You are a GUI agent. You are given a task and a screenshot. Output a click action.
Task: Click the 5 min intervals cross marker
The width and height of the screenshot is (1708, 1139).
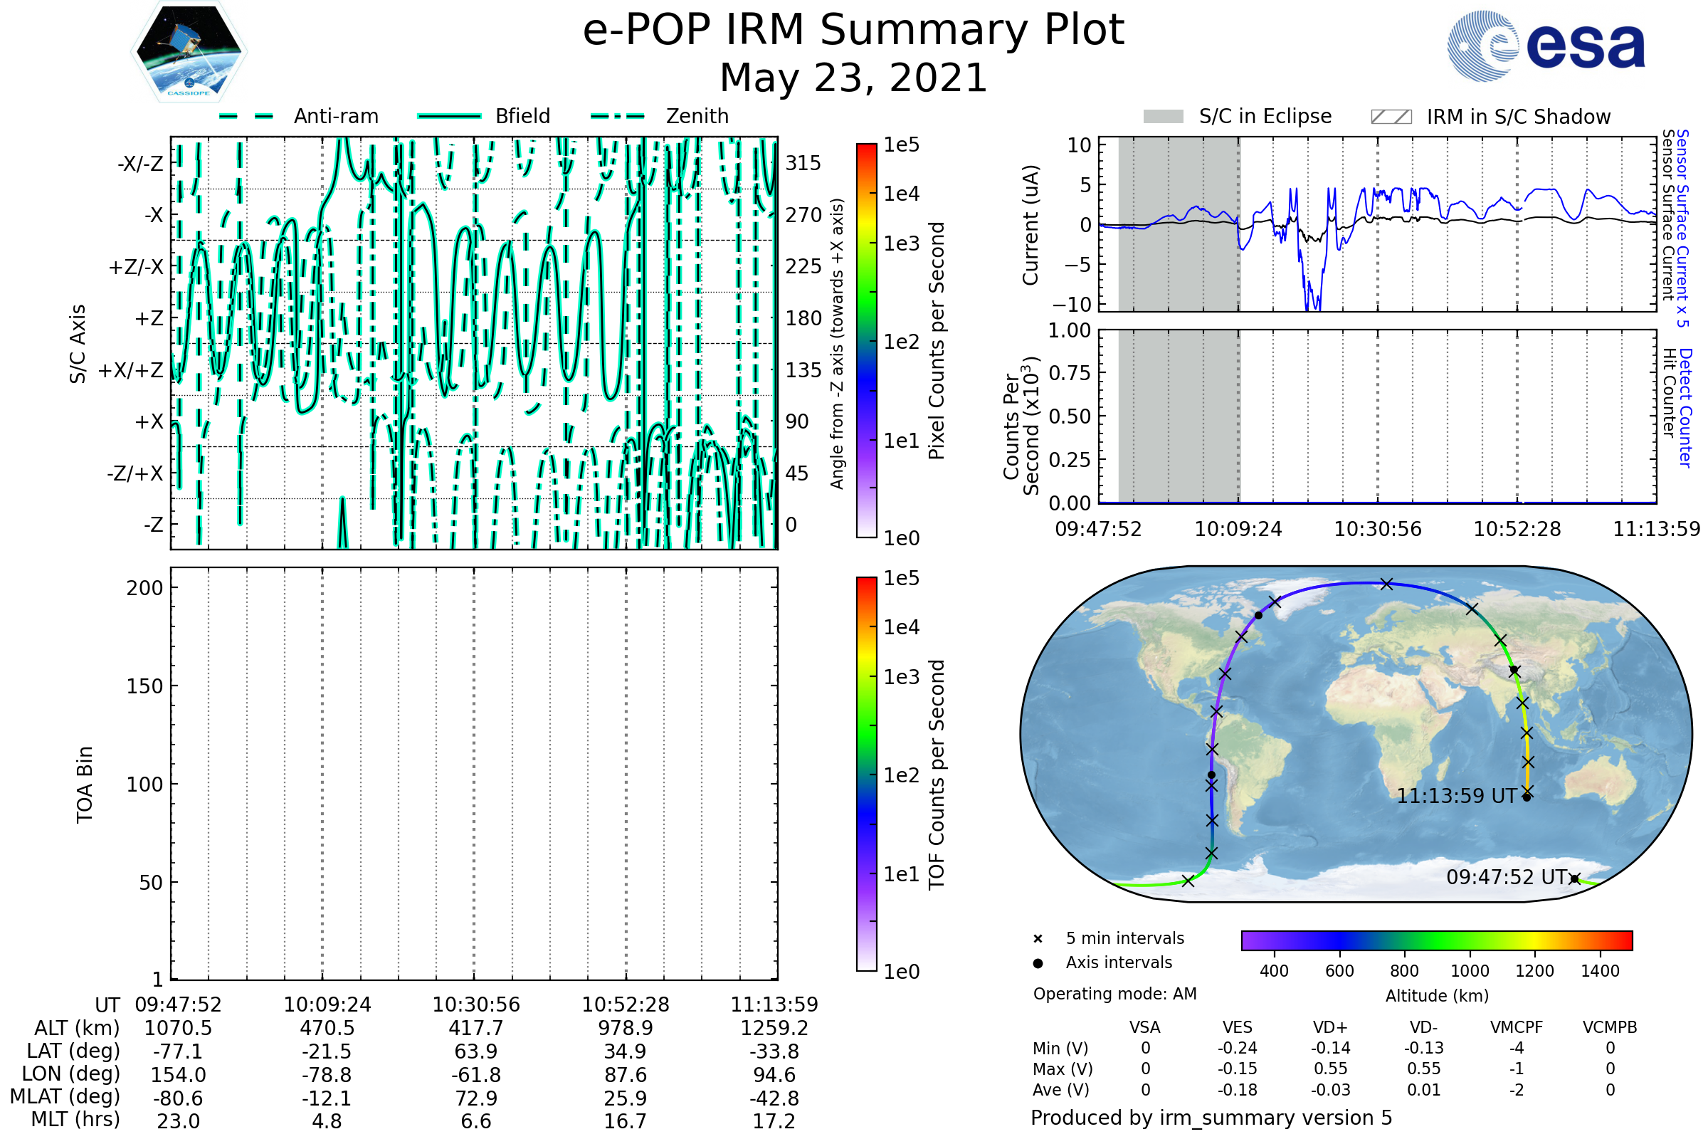(1038, 939)
